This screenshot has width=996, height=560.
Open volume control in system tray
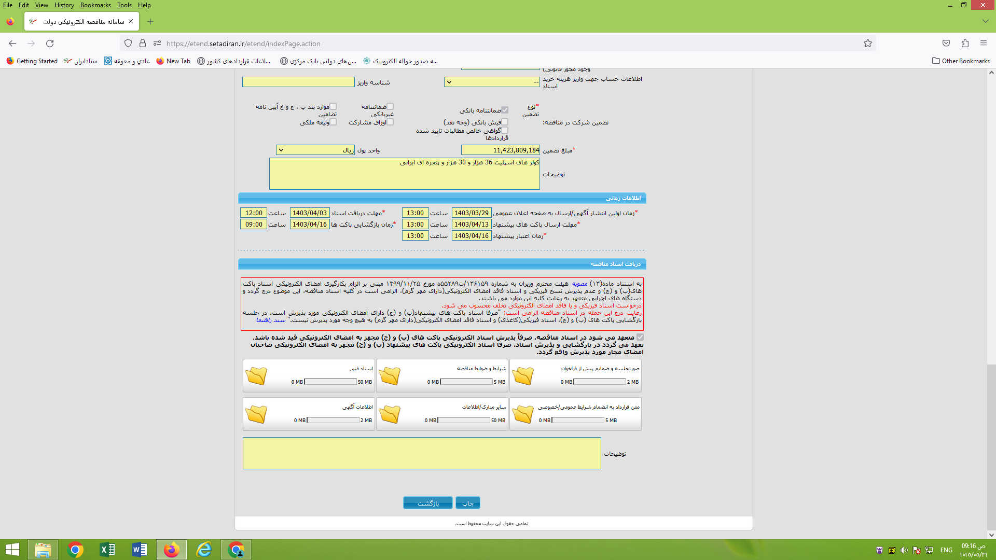click(x=904, y=550)
